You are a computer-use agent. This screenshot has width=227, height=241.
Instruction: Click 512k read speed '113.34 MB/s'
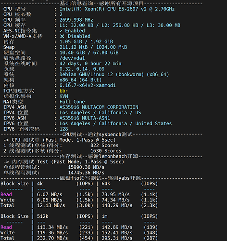[52, 228]
